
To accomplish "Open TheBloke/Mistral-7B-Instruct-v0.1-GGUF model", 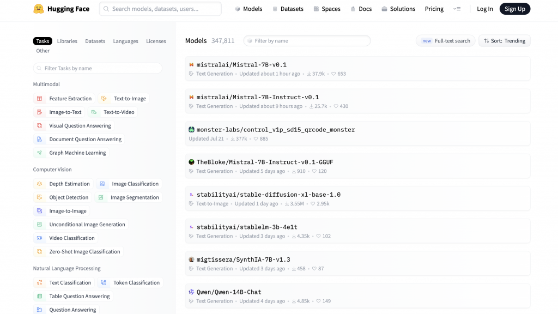I will pyautogui.click(x=357, y=166).
